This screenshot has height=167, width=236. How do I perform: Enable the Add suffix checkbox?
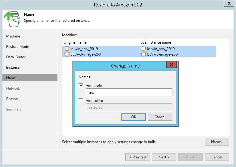[81, 100]
